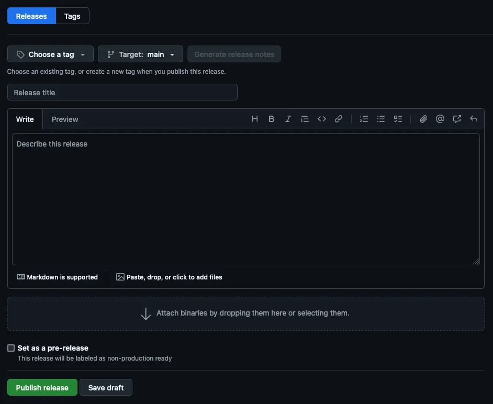
Task: Insert code formatting
Action: [x=322, y=119]
